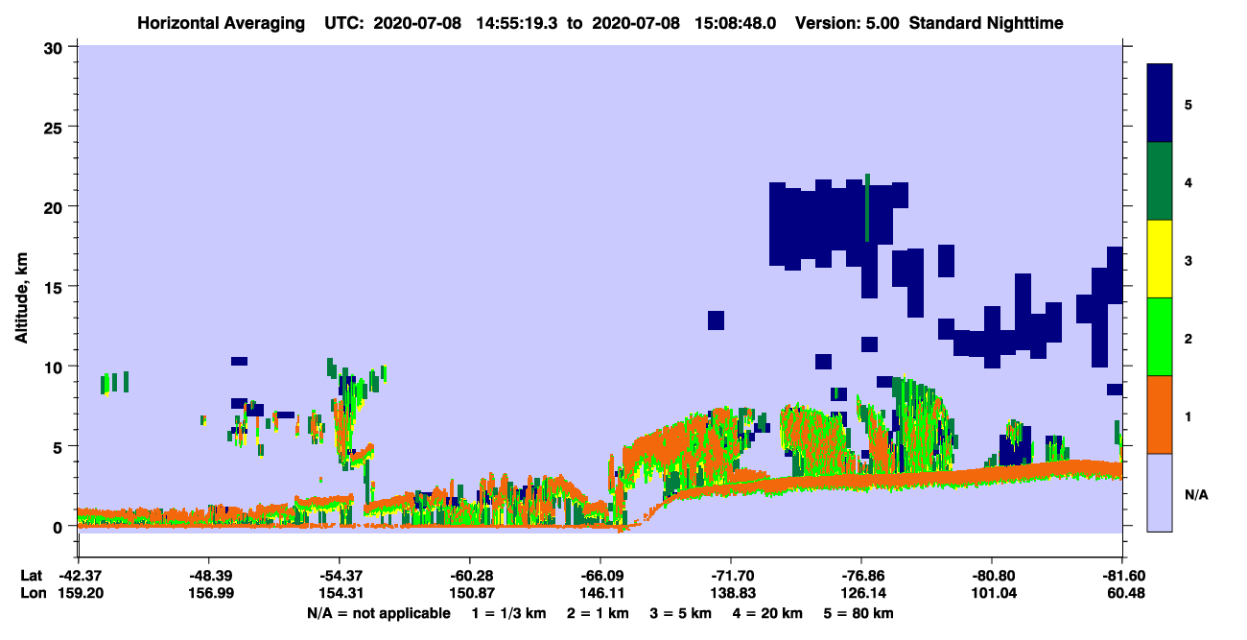Click the dark green level 4 color swatch
The width and height of the screenshot is (1247, 640).
tap(1160, 181)
